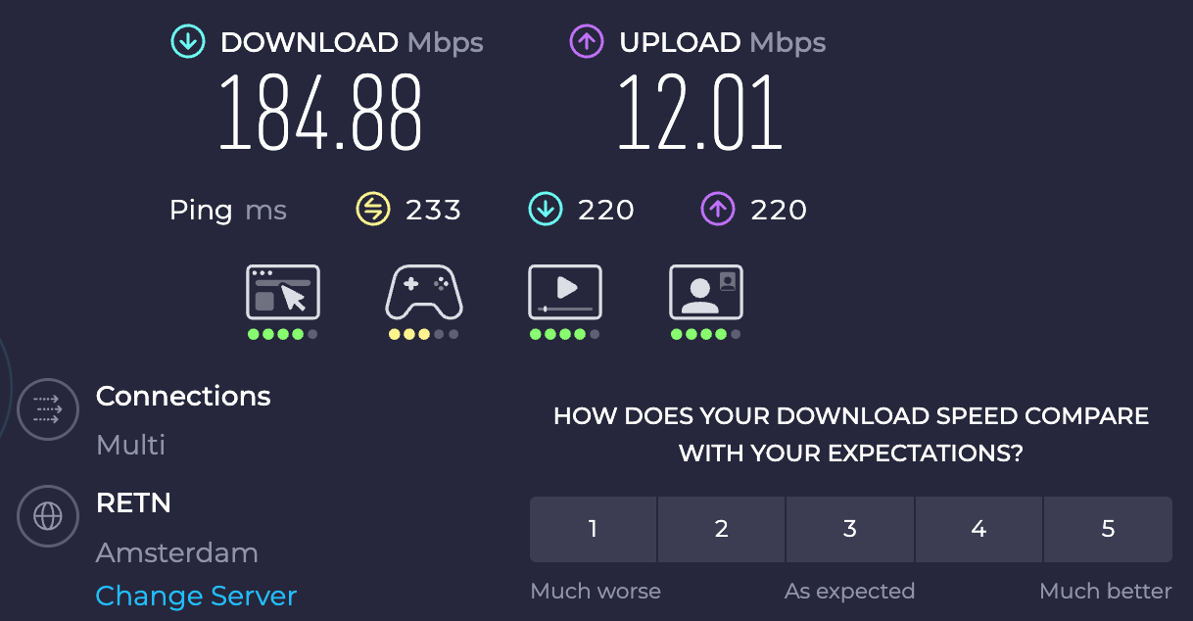Screen dimensions: 1193x621
Task: Click the Change Server link
Action: (x=196, y=596)
